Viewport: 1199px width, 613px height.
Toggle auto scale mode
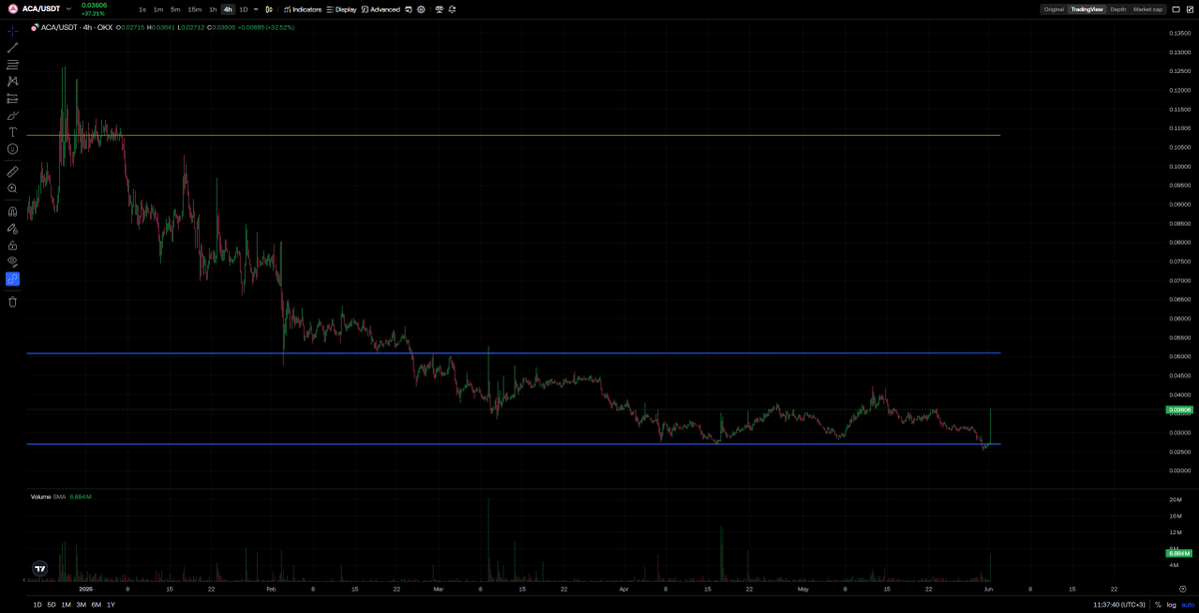pyautogui.click(x=1187, y=605)
